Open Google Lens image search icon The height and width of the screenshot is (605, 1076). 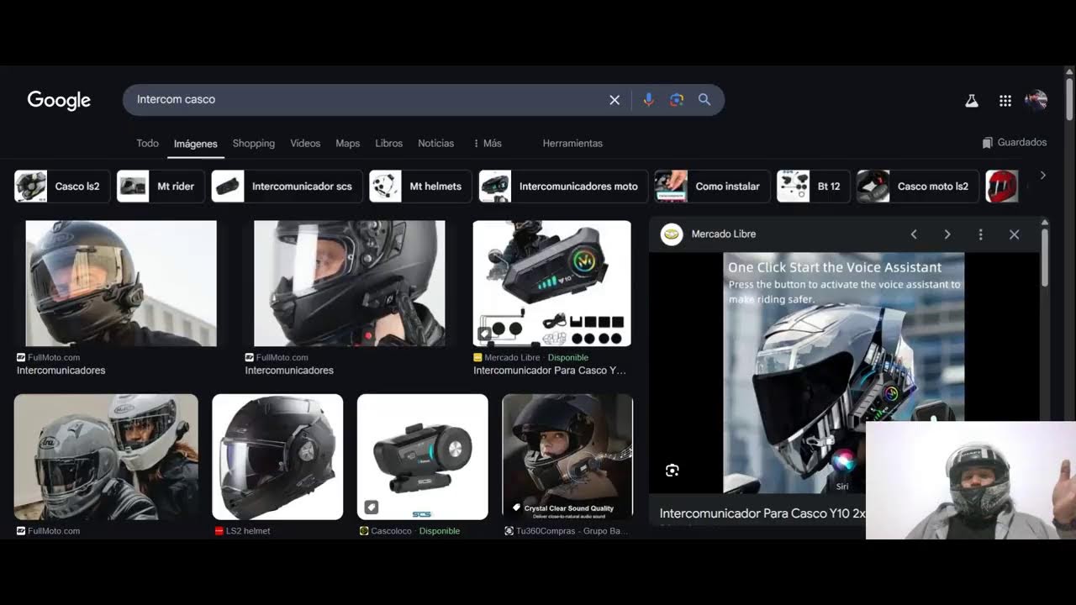pyautogui.click(x=677, y=100)
